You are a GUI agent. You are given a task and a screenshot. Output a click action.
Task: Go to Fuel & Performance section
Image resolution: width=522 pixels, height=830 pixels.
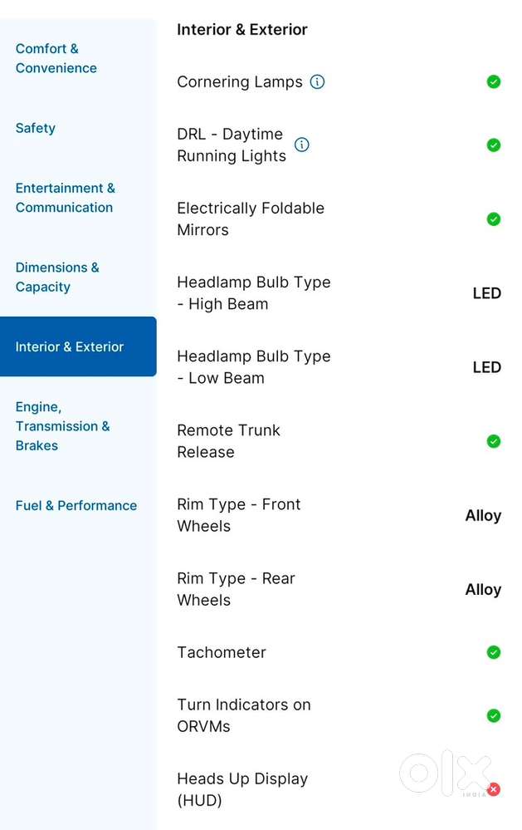pyautogui.click(x=76, y=505)
